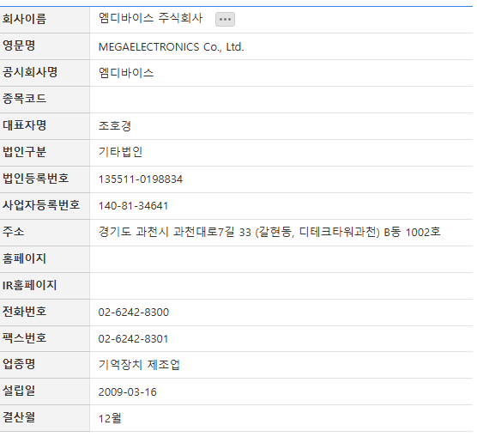This screenshot has width=477, height=437.
Task: Select the fax number 02-6242-8301
Action: (133, 338)
